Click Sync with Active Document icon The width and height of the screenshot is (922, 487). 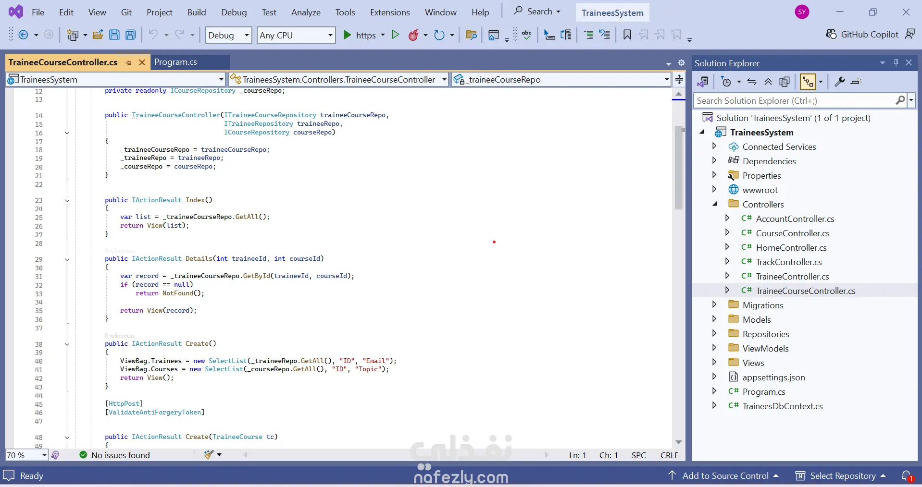point(752,82)
